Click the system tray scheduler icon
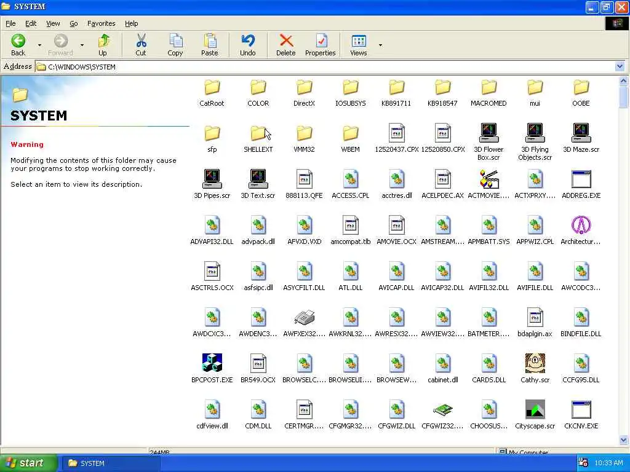This screenshot has width=630, height=472. click(583, 463)
